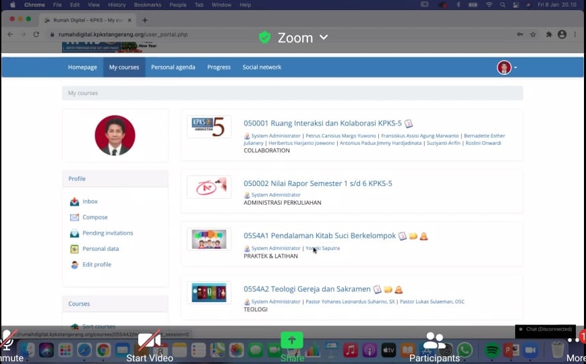The height and width of the screenshot is (364, 586).
Task: Click teacher link Pastor Yohanes Leonardus Suharno, SX
Action: click(350, 301)
